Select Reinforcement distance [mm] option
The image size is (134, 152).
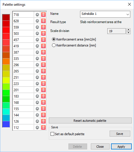[74, 45]
